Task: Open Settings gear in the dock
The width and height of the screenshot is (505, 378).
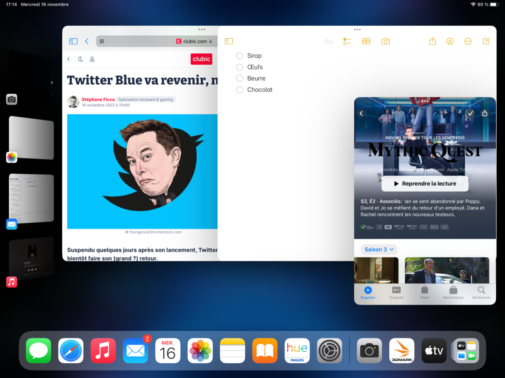Action: click(x=330, y=351)
